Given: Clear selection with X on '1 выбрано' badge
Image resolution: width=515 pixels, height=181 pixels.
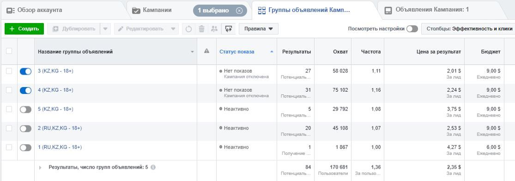Looking at the screenshot, I should [239, 11].
